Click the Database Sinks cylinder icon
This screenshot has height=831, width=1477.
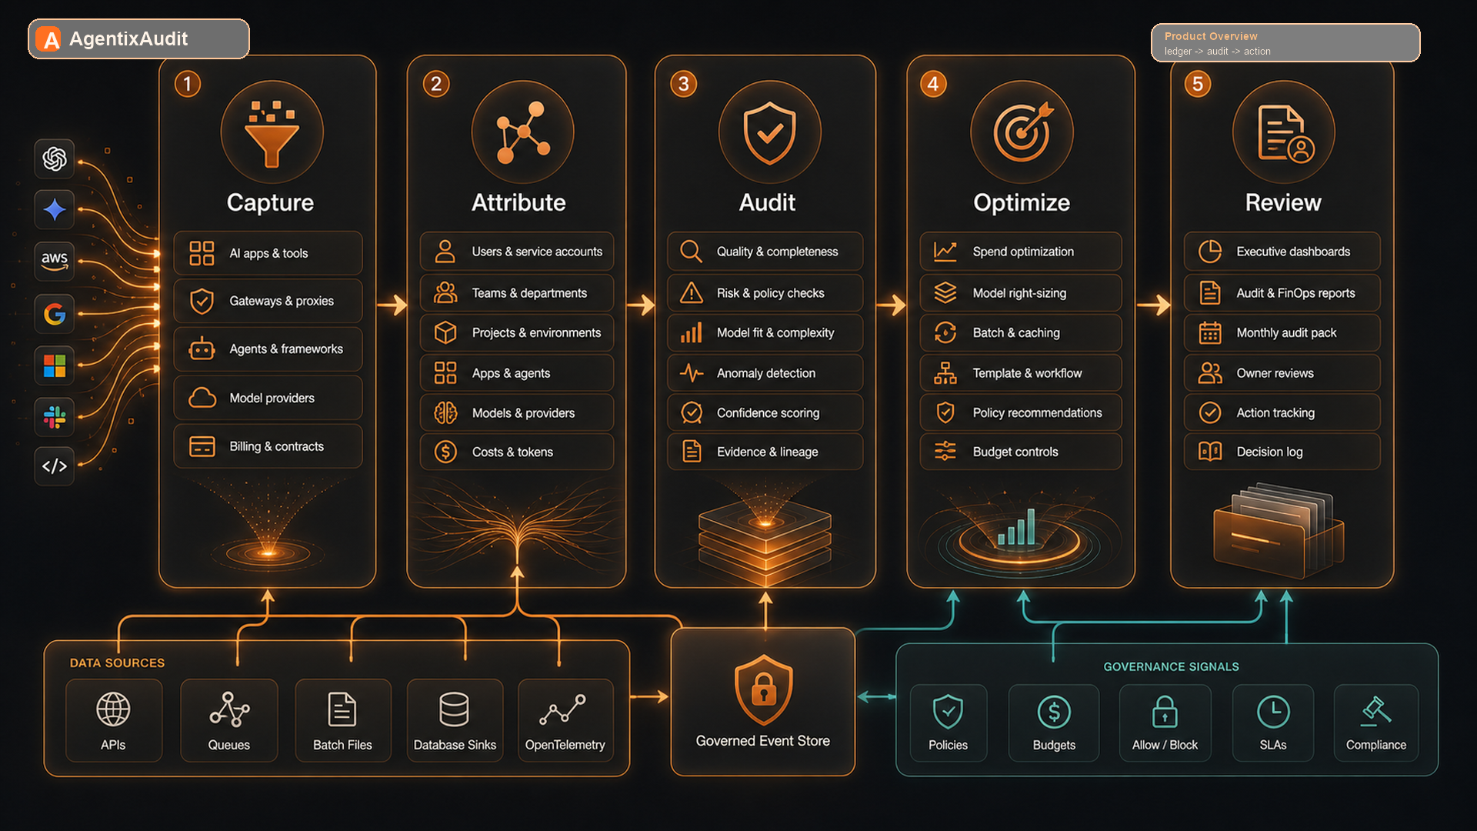point(454,709)
